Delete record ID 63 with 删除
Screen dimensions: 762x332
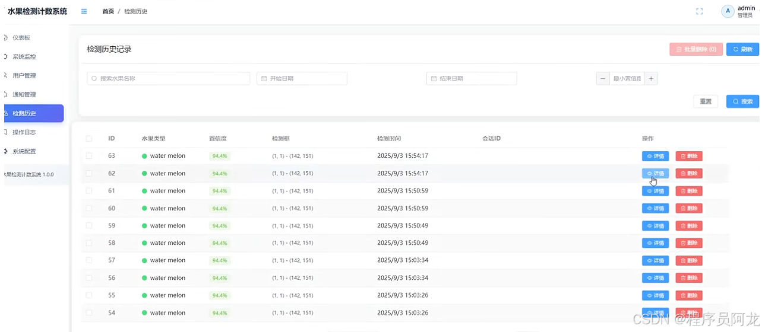(689, 156)
